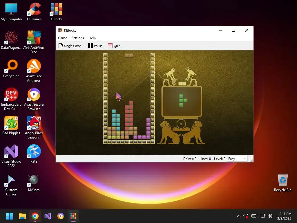
Task: Select the Angry Birds Seasons shortcut
Action: click(34, 127)
